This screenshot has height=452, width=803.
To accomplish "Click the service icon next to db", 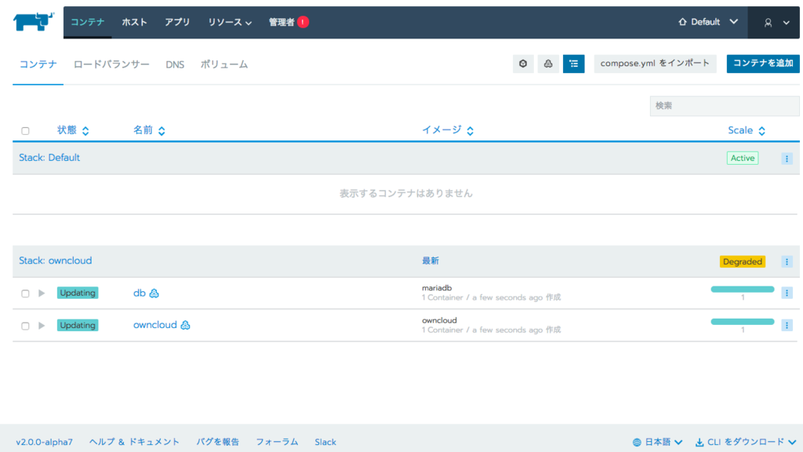I will [x=154, y=293].
